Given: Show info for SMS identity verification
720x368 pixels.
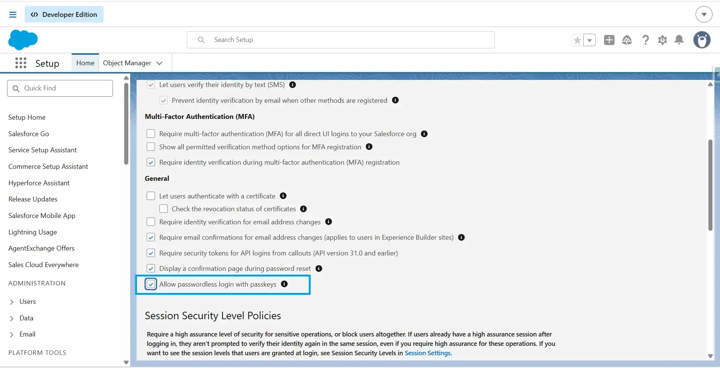Looking at the screenshot, I should coord(293,85).
